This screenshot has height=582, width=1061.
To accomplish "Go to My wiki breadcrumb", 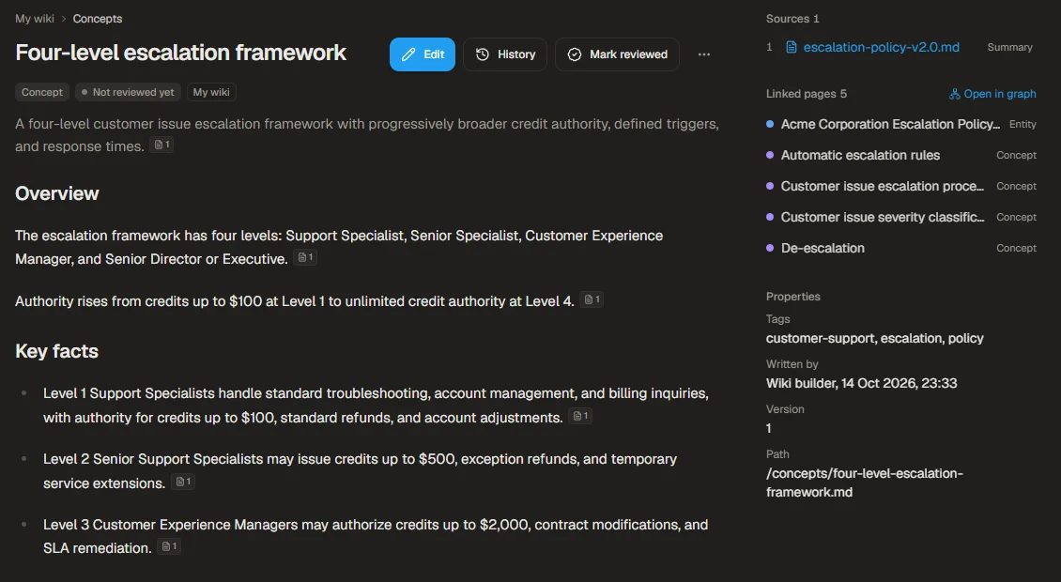I will (x=35, y=19).
